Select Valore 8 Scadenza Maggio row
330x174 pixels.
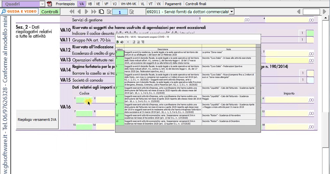(x=186, y=99)
